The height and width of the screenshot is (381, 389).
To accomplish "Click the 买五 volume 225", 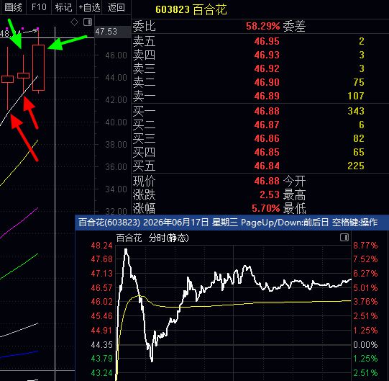I will tap(356, 166).
